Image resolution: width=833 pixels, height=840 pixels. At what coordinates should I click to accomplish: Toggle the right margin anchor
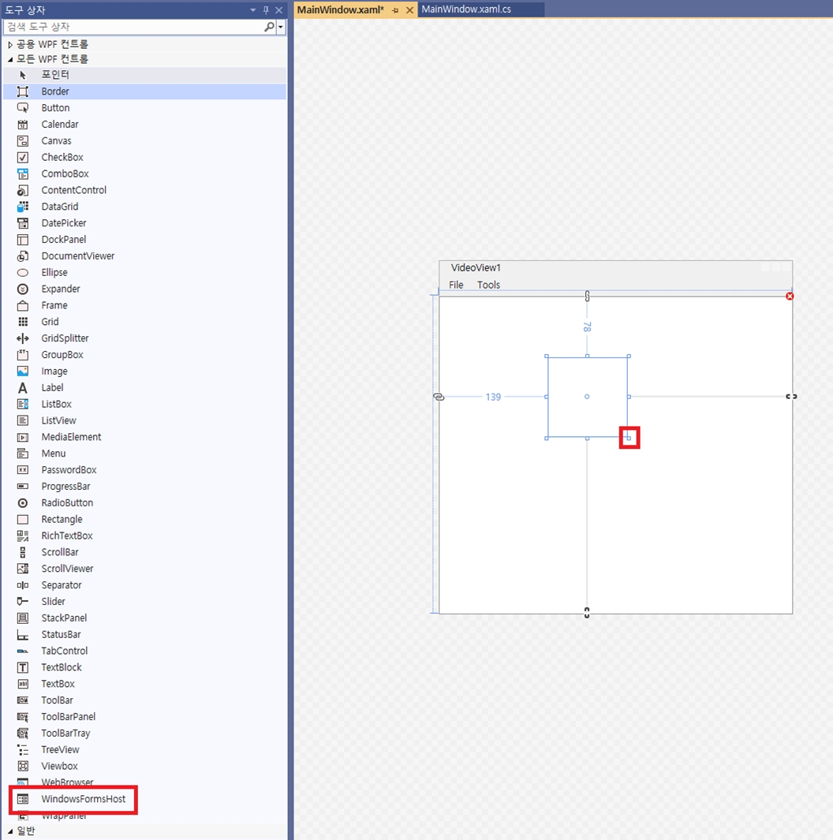pos(791,397)
